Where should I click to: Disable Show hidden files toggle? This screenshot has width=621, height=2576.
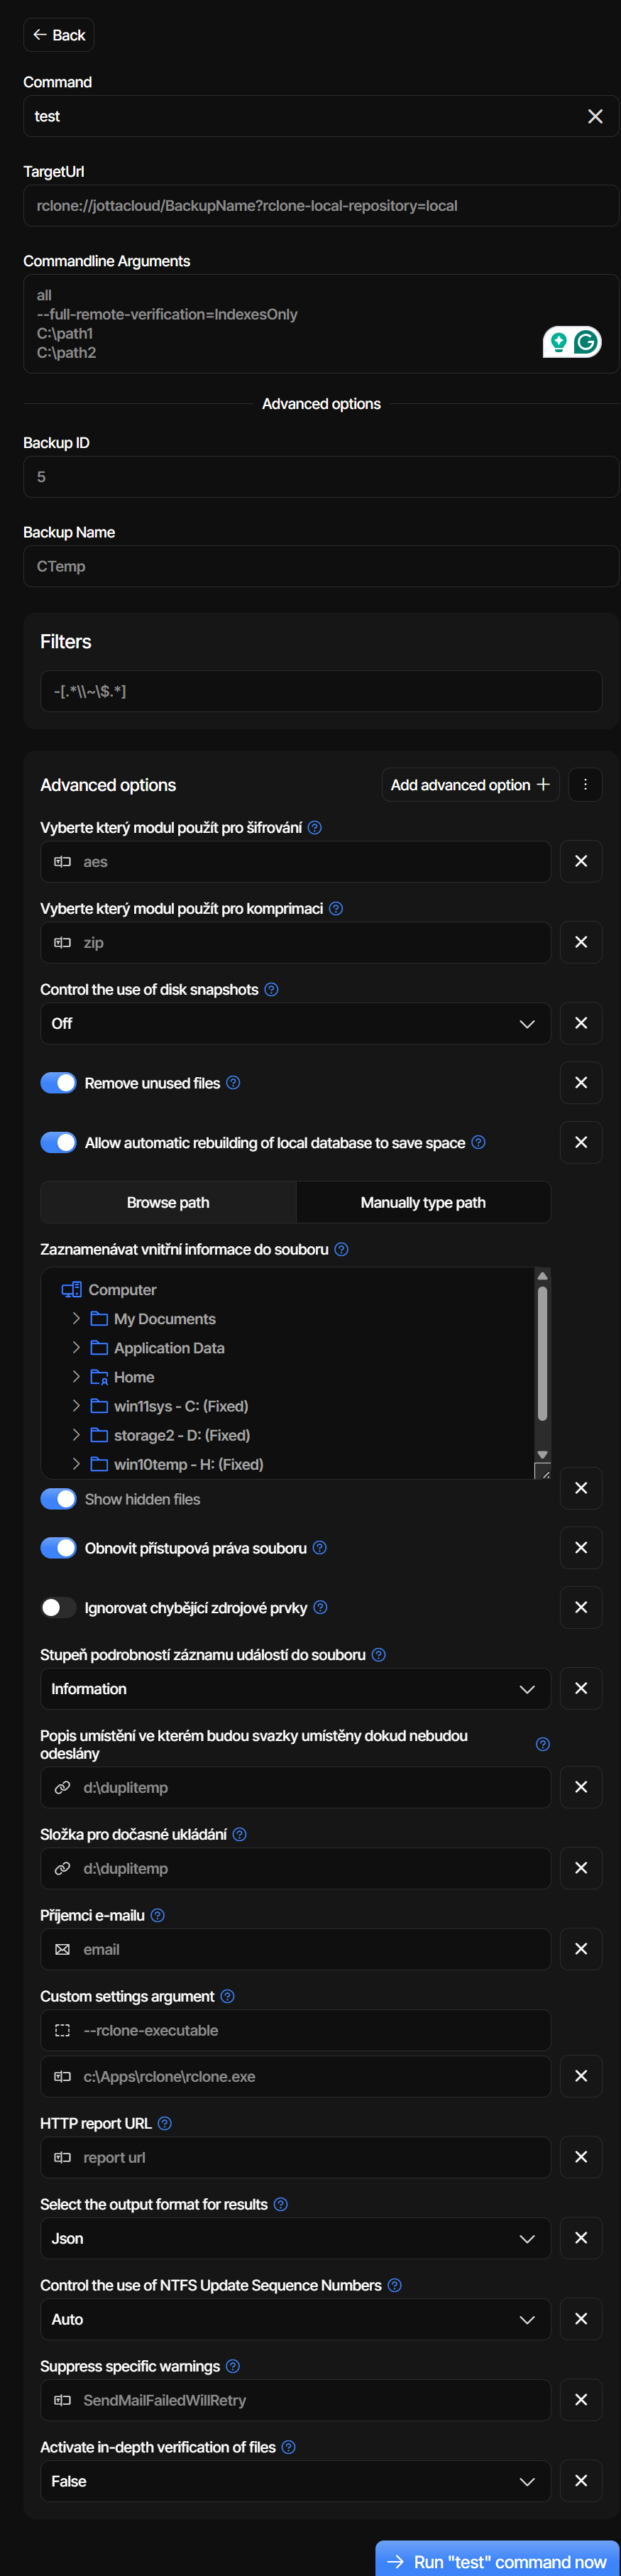pyautogui.click(x=59, y=1499)
